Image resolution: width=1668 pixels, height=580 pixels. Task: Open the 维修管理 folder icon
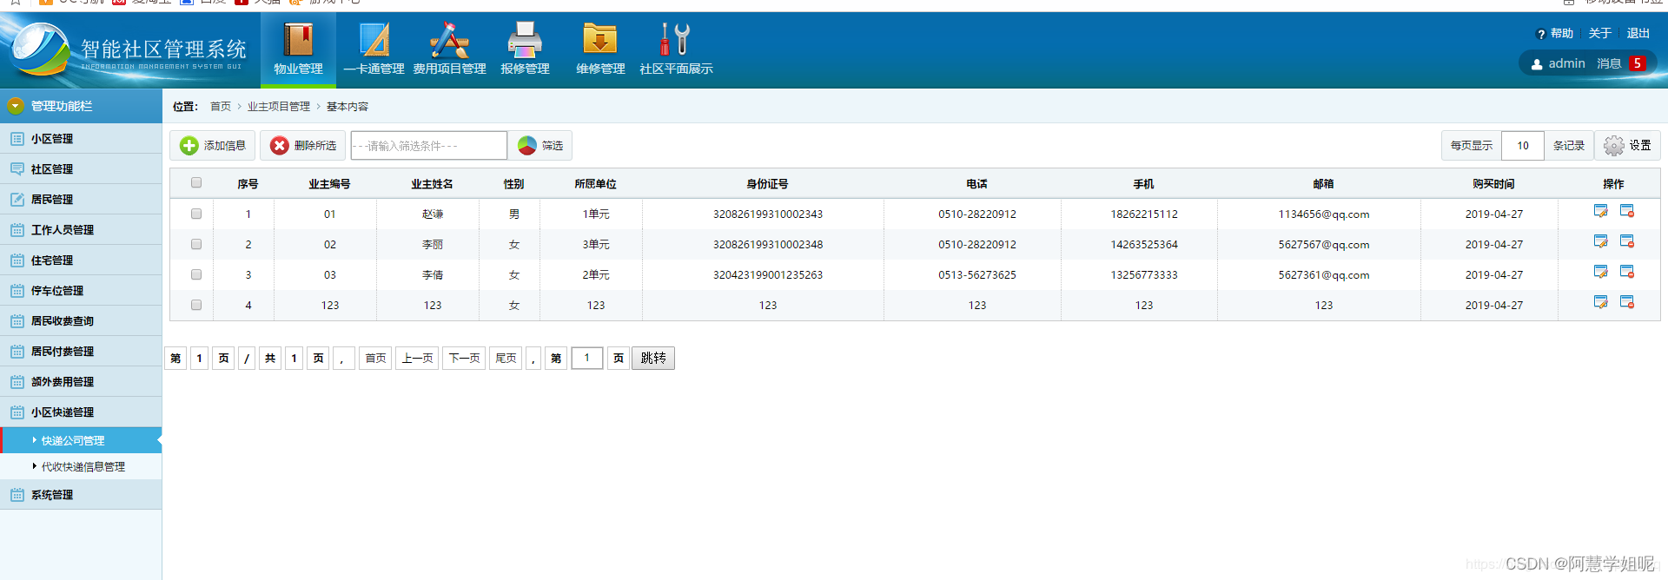[599, 40]
